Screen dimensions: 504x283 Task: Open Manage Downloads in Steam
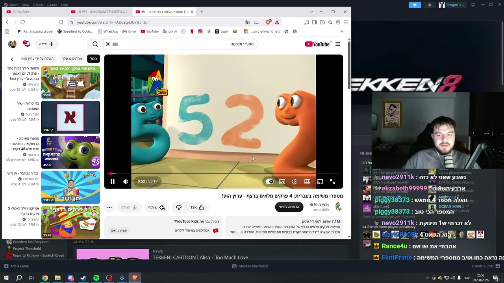250,266
